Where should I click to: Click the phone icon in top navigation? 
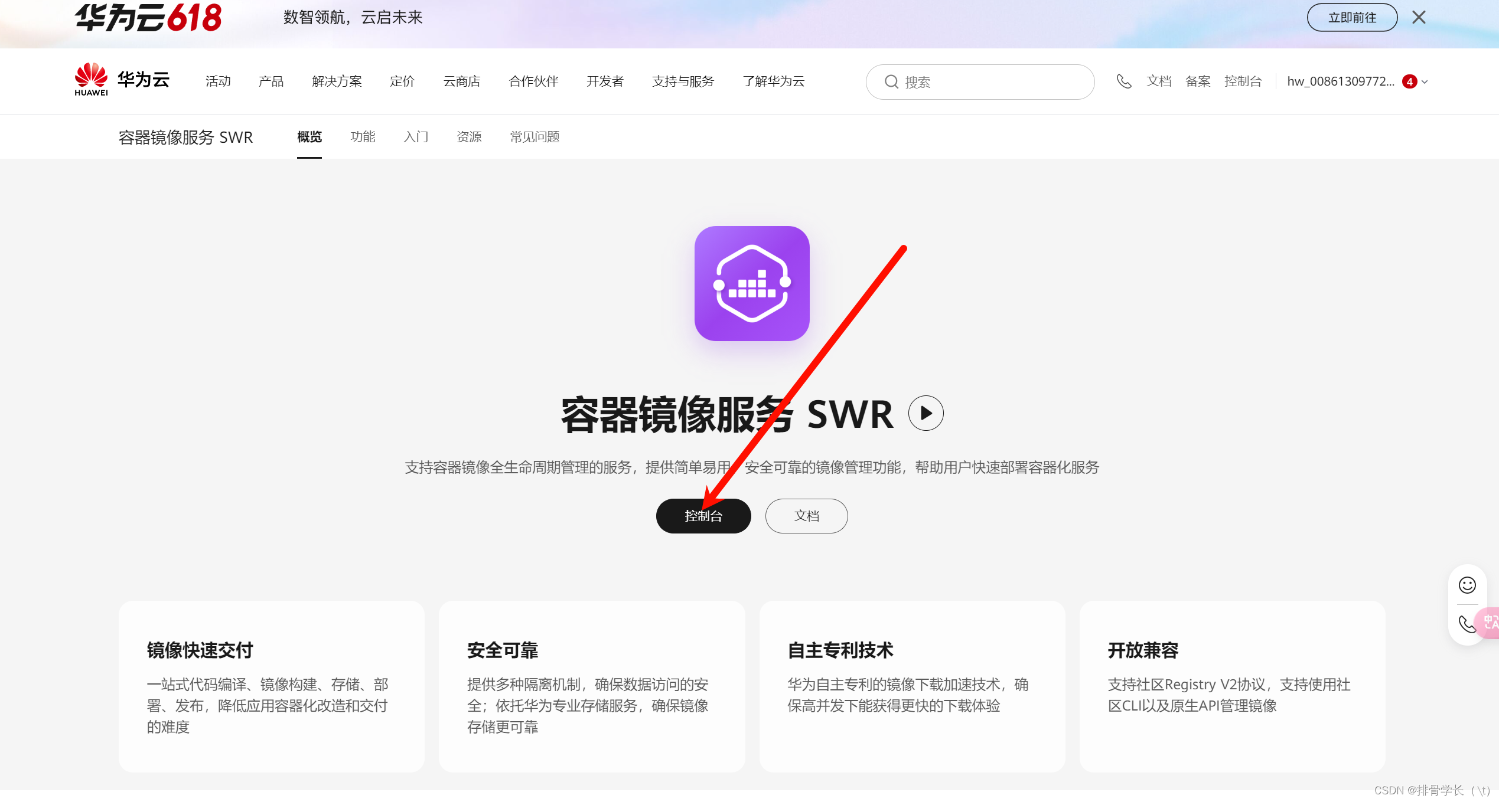1124,81
